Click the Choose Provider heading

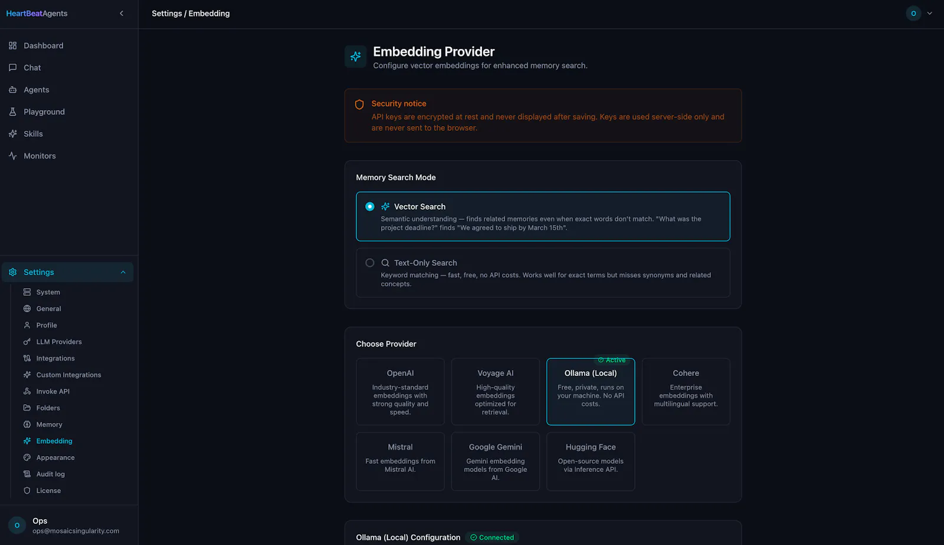point(386,344)
